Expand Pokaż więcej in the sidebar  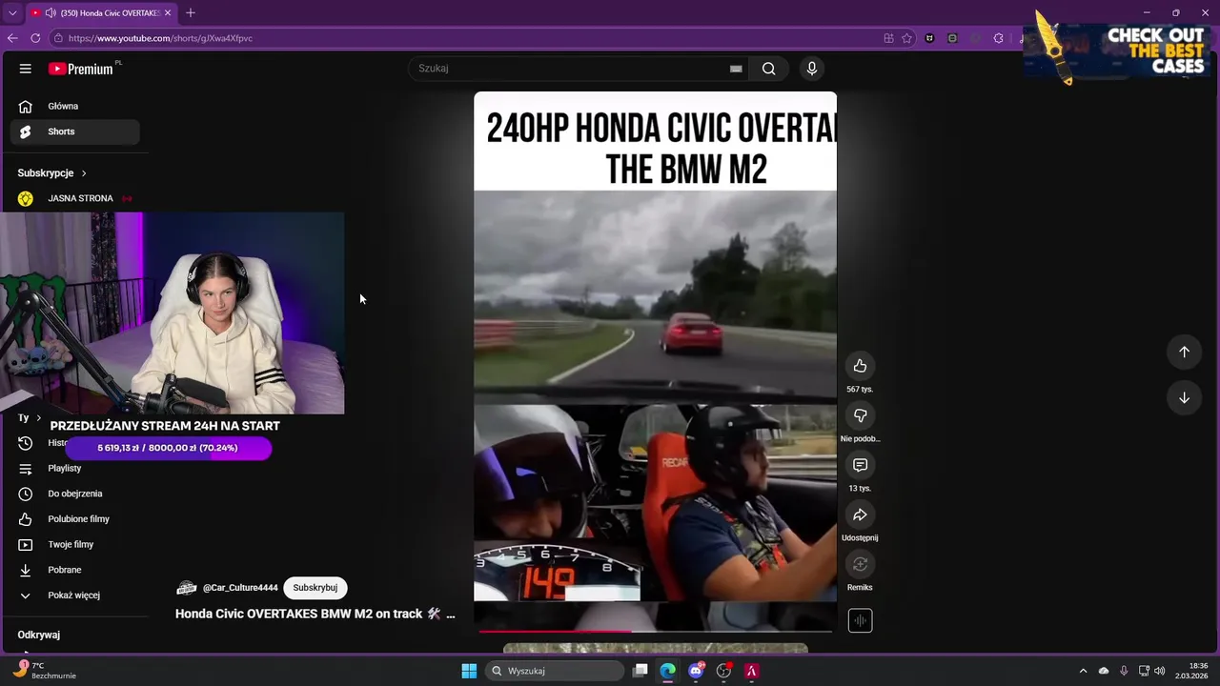pyautogui.click(x=75, y=595)
